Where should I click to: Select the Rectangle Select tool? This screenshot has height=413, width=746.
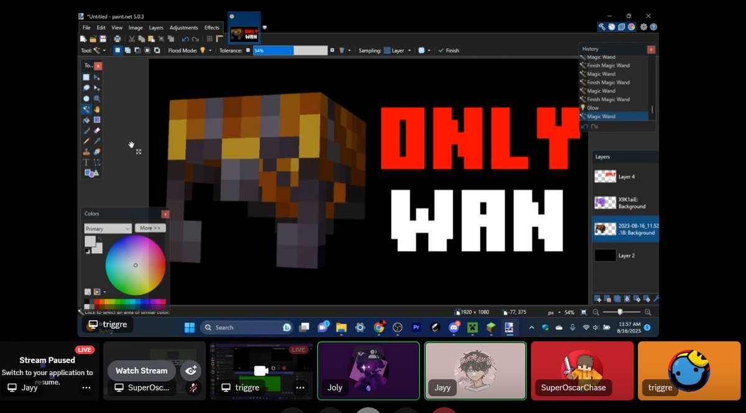click(86, 77)
